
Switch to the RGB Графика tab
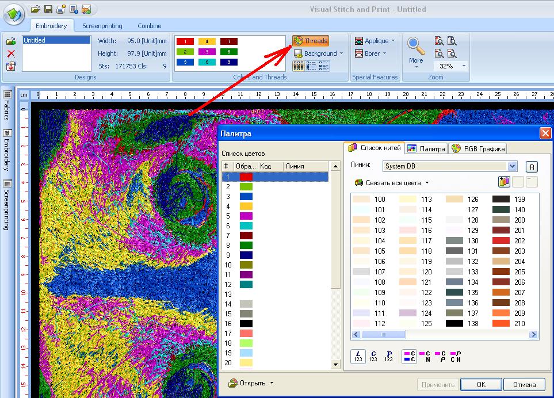478,148
